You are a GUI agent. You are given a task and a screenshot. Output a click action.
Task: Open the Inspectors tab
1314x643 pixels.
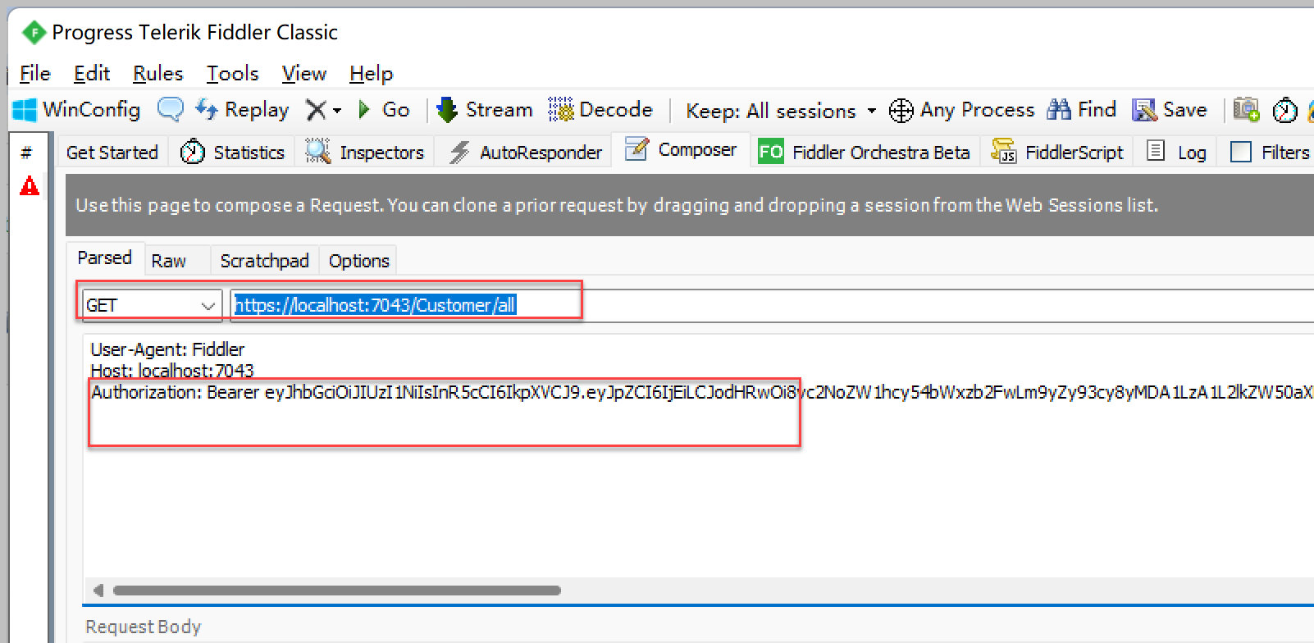click(x=365, y=153)
